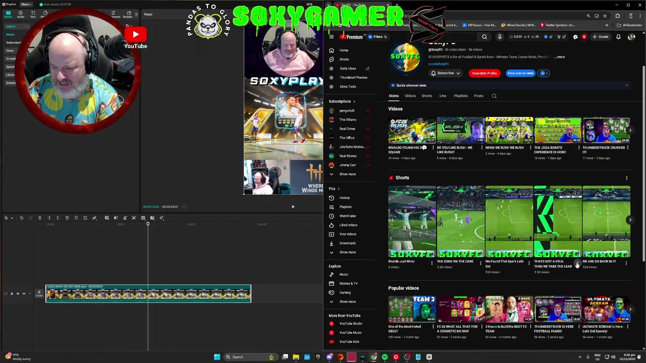Open Chrome extensions puzzle icon
The width and height of the screenshot is (646, 363).
click(x=617, y=16)
